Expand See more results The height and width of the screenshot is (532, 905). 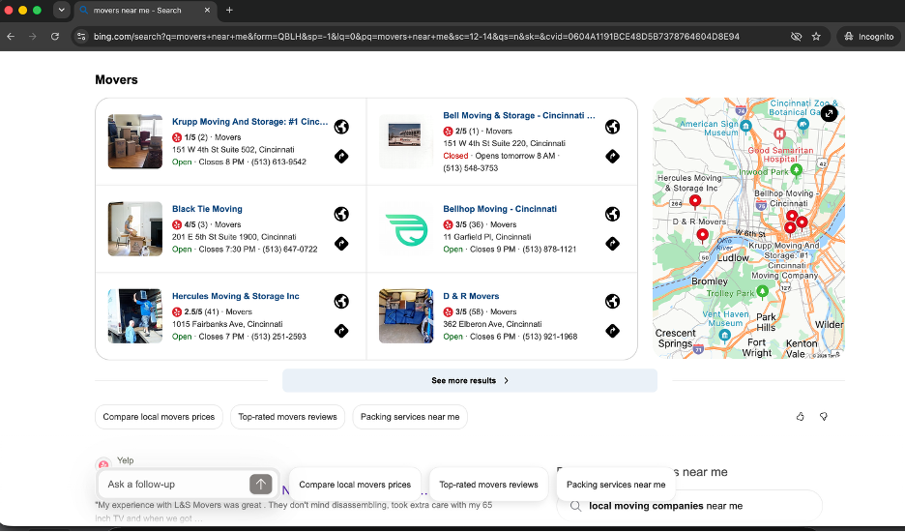pyautogui.click(x=470, y=381)
